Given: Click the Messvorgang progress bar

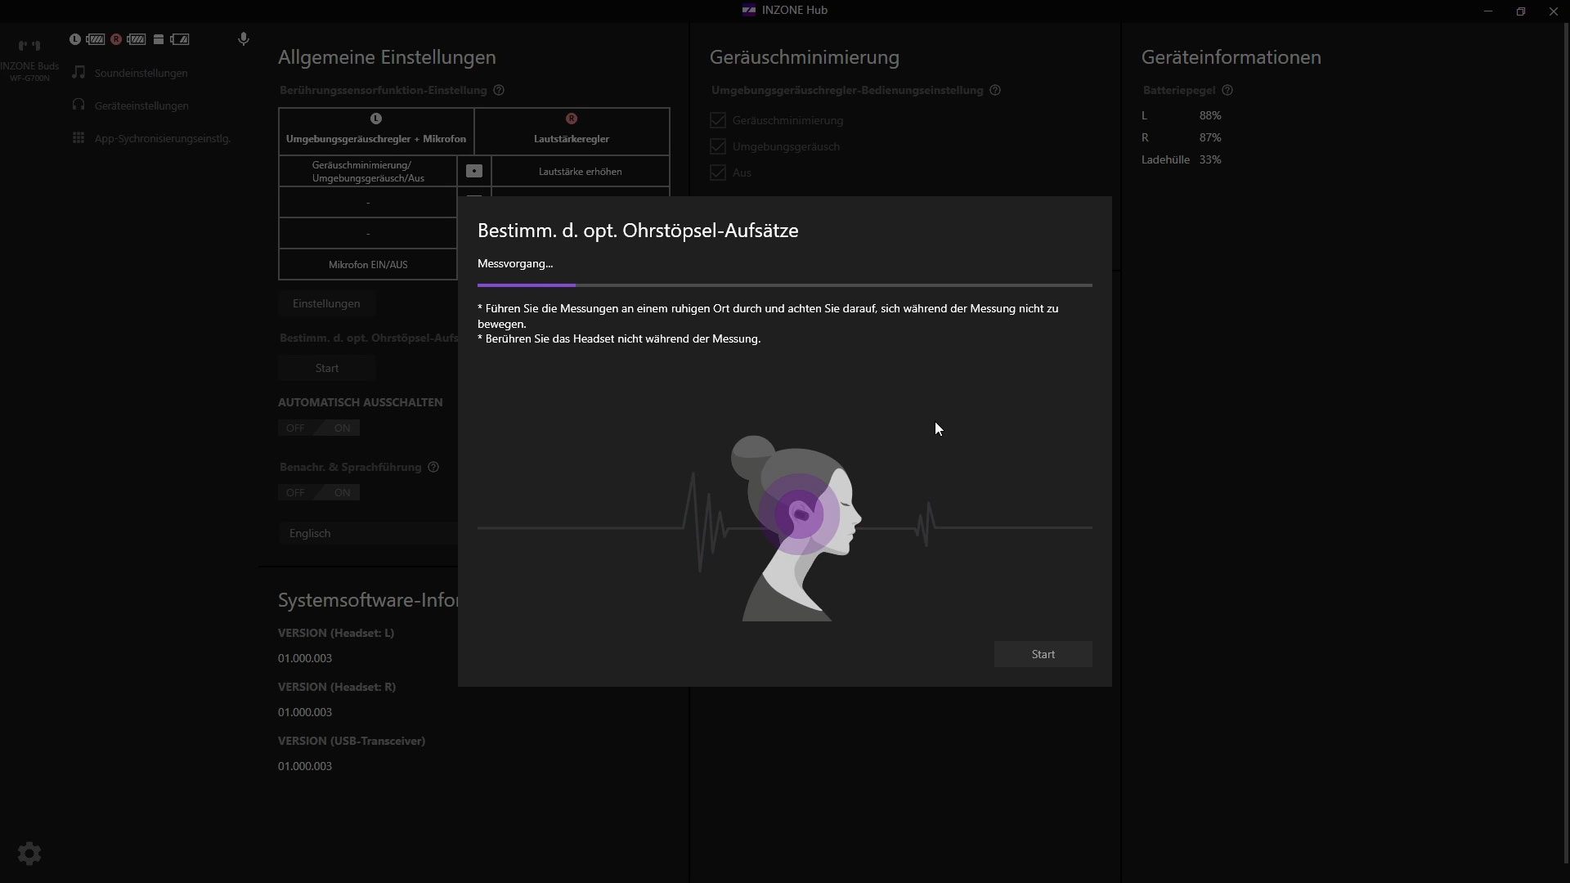Looking at the screenshot, I should (x=784, y=285).
